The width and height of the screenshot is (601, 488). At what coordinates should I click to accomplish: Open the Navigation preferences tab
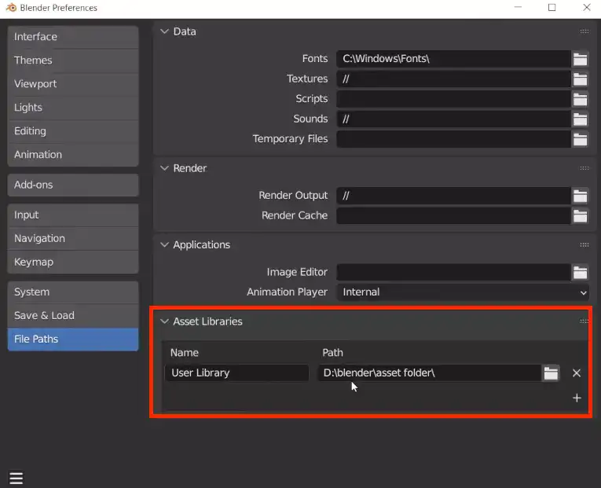point(73,239)
